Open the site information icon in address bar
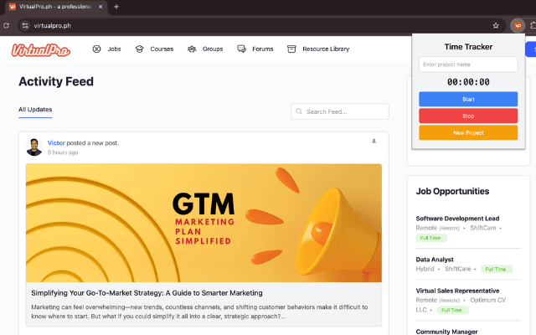 pyautogui.click(x=25, y=26)
